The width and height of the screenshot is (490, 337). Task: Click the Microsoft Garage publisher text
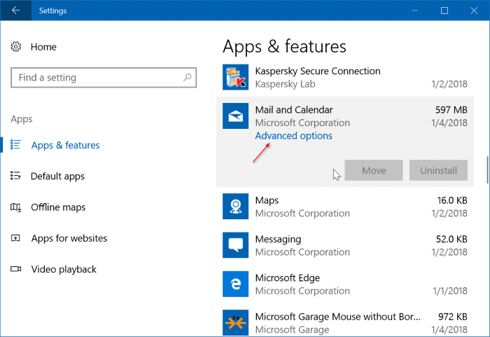[x=292, y=329]
